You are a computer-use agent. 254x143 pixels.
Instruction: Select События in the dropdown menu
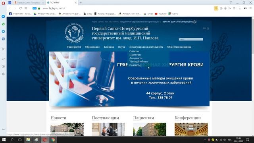[134, 51]
